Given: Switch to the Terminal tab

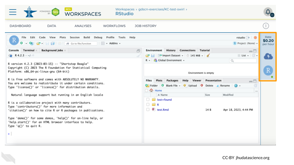Looking at the screenshot, I should click(x=29, y=50).
